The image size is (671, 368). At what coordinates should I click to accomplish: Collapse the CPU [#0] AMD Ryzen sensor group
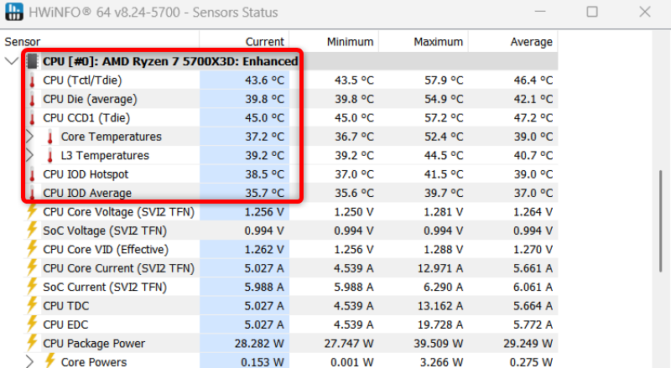(x=12, y=61)
